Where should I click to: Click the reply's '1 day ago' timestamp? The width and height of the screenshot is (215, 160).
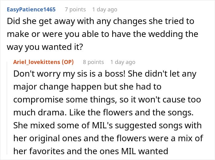pyautogui.click(x=123, y=62)
